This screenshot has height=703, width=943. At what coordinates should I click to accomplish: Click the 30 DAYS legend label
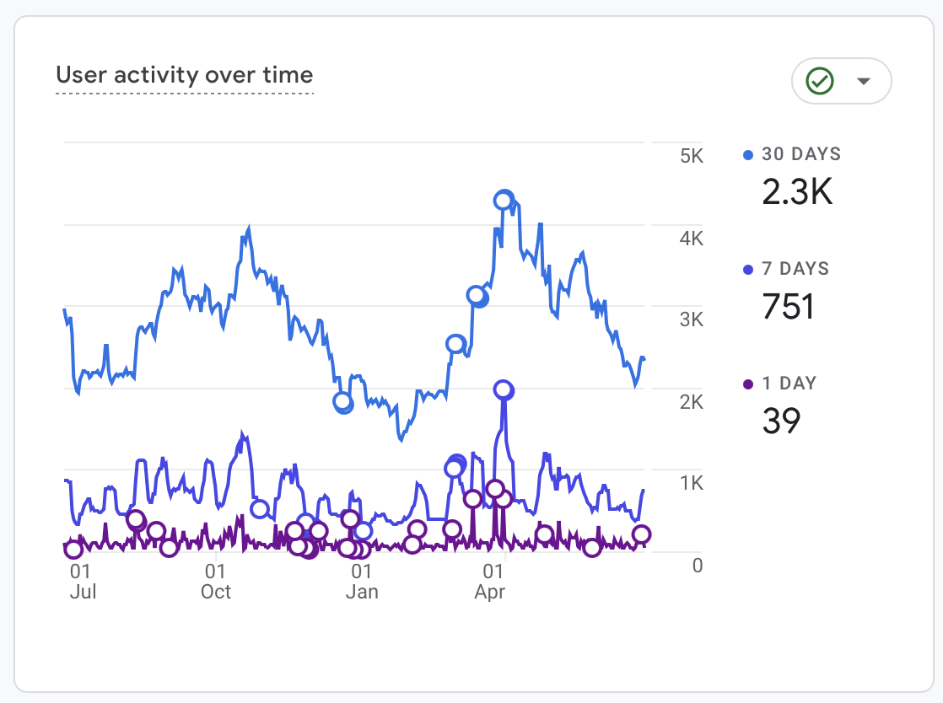coord(801,154)
